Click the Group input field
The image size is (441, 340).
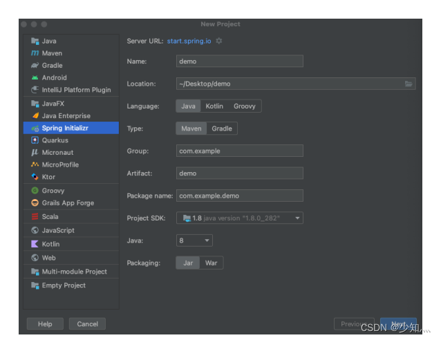point(240,151)
